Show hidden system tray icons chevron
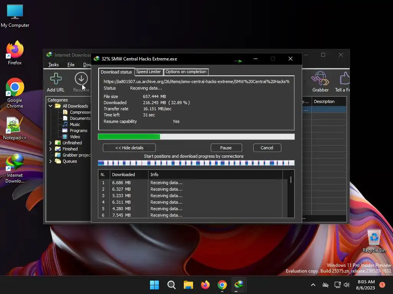 point(313,285)
